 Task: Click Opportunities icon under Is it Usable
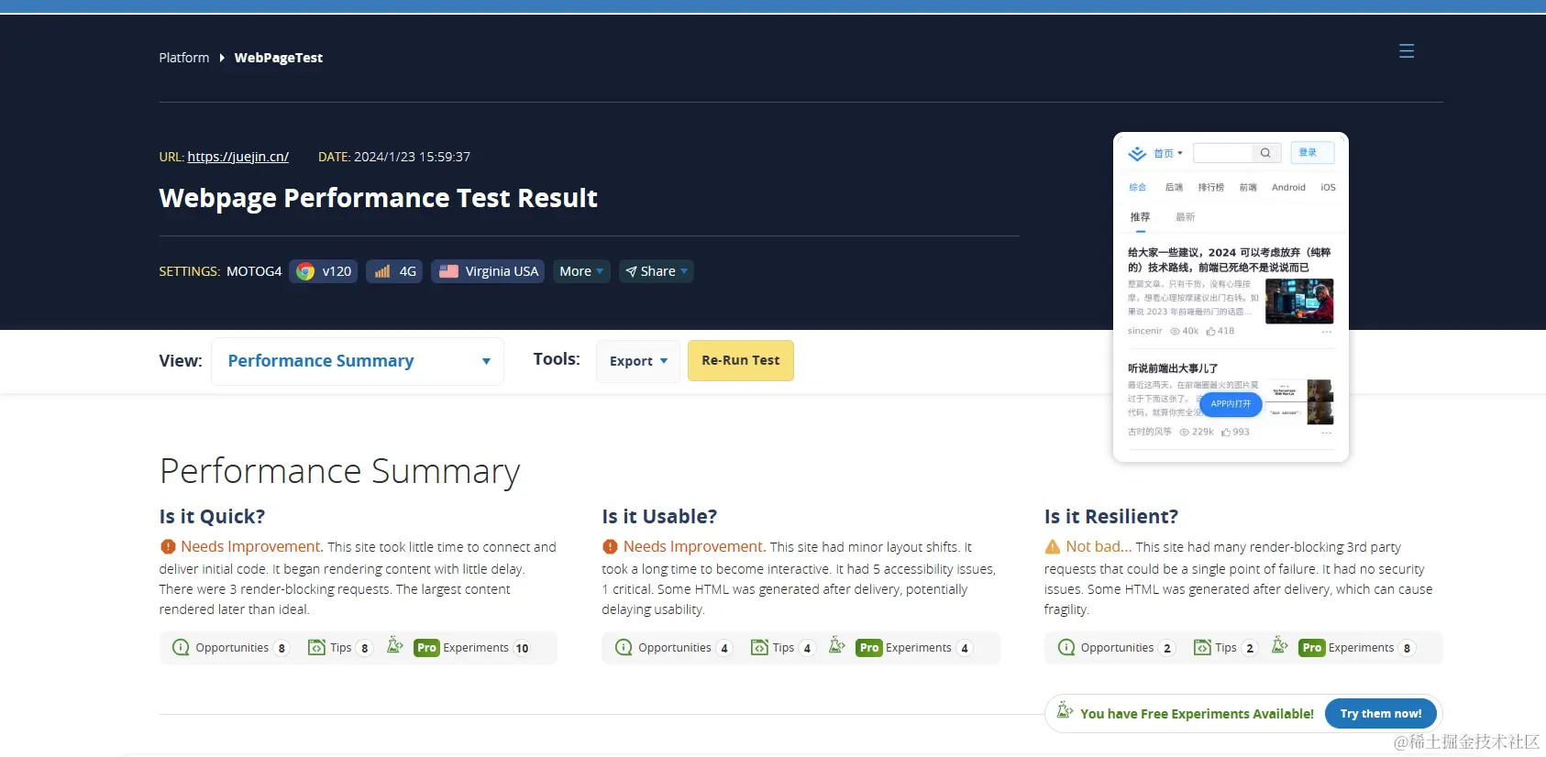pos(624,647)
